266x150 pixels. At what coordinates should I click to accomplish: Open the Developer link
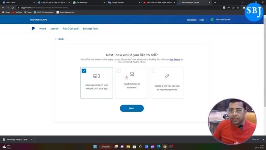[192, 20]
